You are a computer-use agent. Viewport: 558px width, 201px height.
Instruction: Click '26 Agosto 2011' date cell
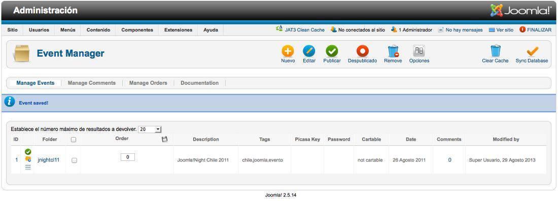(x=409, y=160)
